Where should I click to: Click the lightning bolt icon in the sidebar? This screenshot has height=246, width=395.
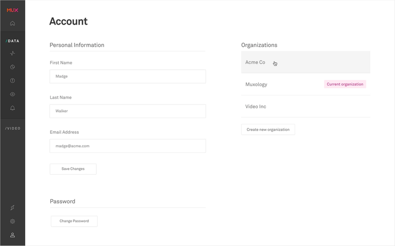coord(12,208)
